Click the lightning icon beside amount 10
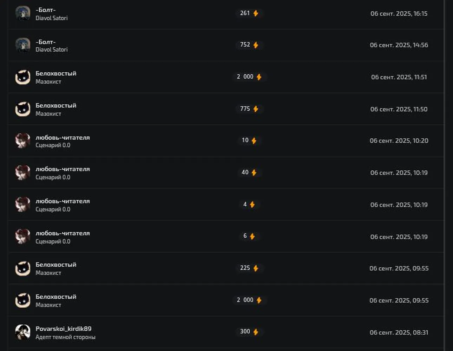 tap(254, 141)
